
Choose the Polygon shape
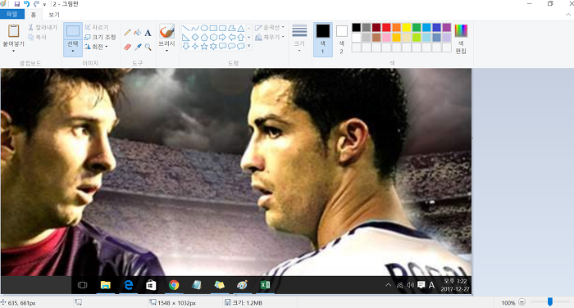point(232,28)
